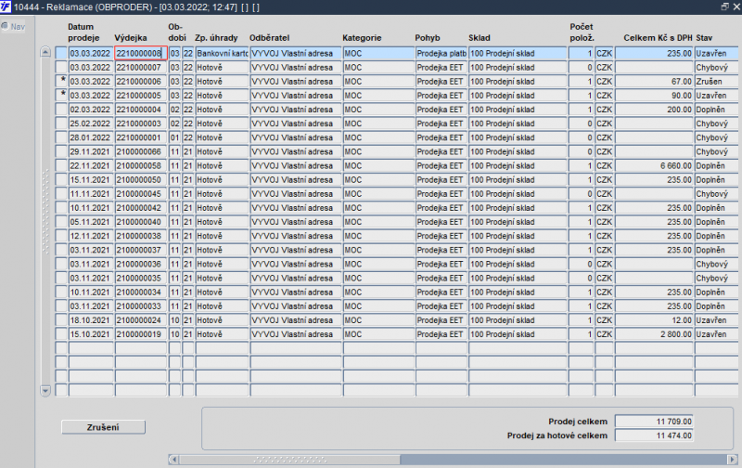The height and width of the screenshot is (468, 742).
Task: Click Výdejka 2210000005 cell
Action: [141, 96]
